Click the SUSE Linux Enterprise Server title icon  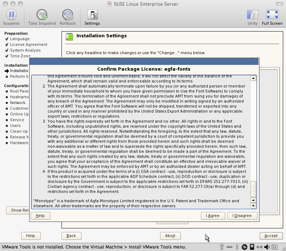coord(109,4)
